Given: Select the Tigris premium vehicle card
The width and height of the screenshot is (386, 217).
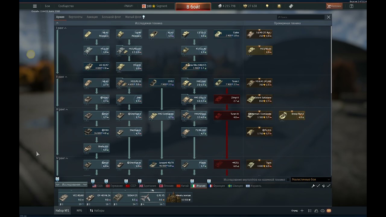Looking at the screenshot, I should pos(259,165).
